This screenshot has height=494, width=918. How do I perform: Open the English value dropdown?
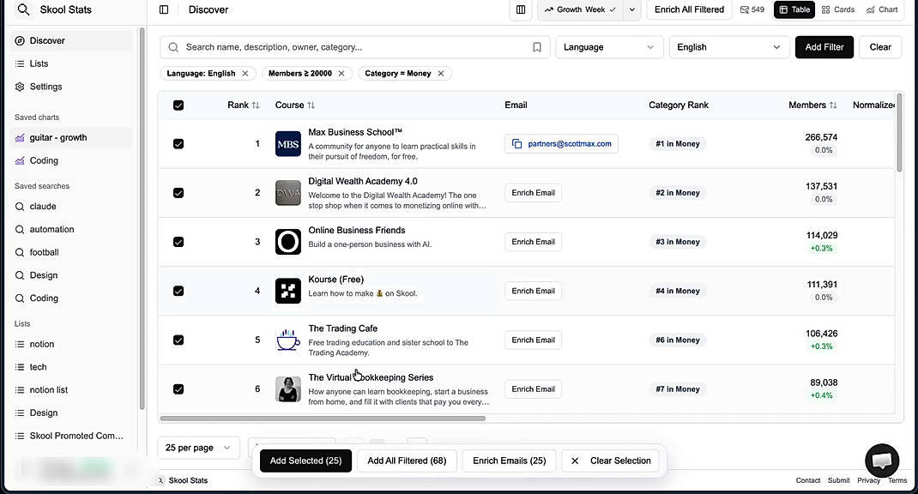click(729, 47)
